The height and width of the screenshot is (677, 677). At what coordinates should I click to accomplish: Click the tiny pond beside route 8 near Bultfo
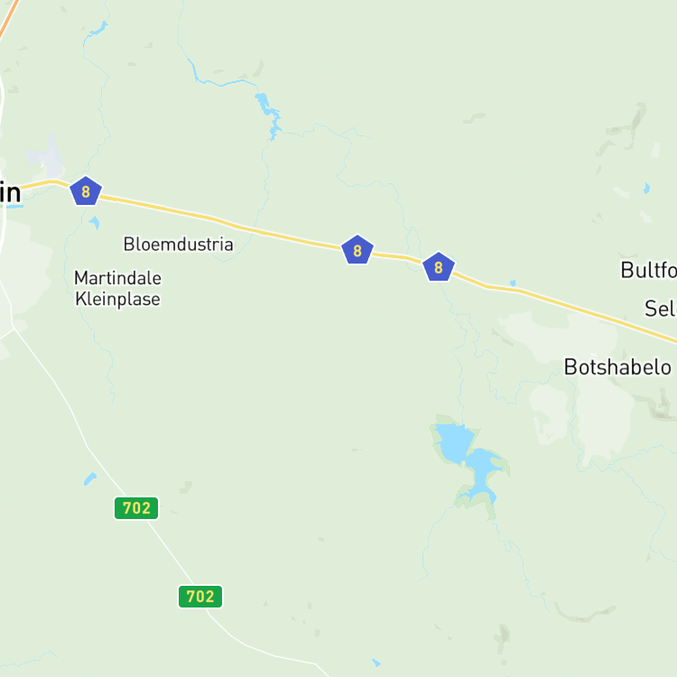coord(513,283)
